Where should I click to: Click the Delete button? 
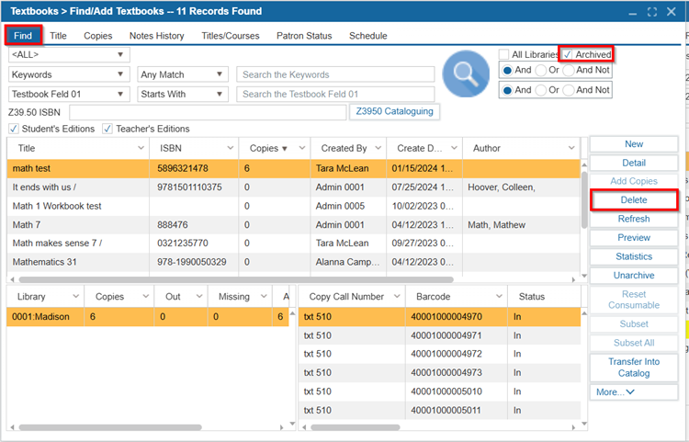[634, 200]
